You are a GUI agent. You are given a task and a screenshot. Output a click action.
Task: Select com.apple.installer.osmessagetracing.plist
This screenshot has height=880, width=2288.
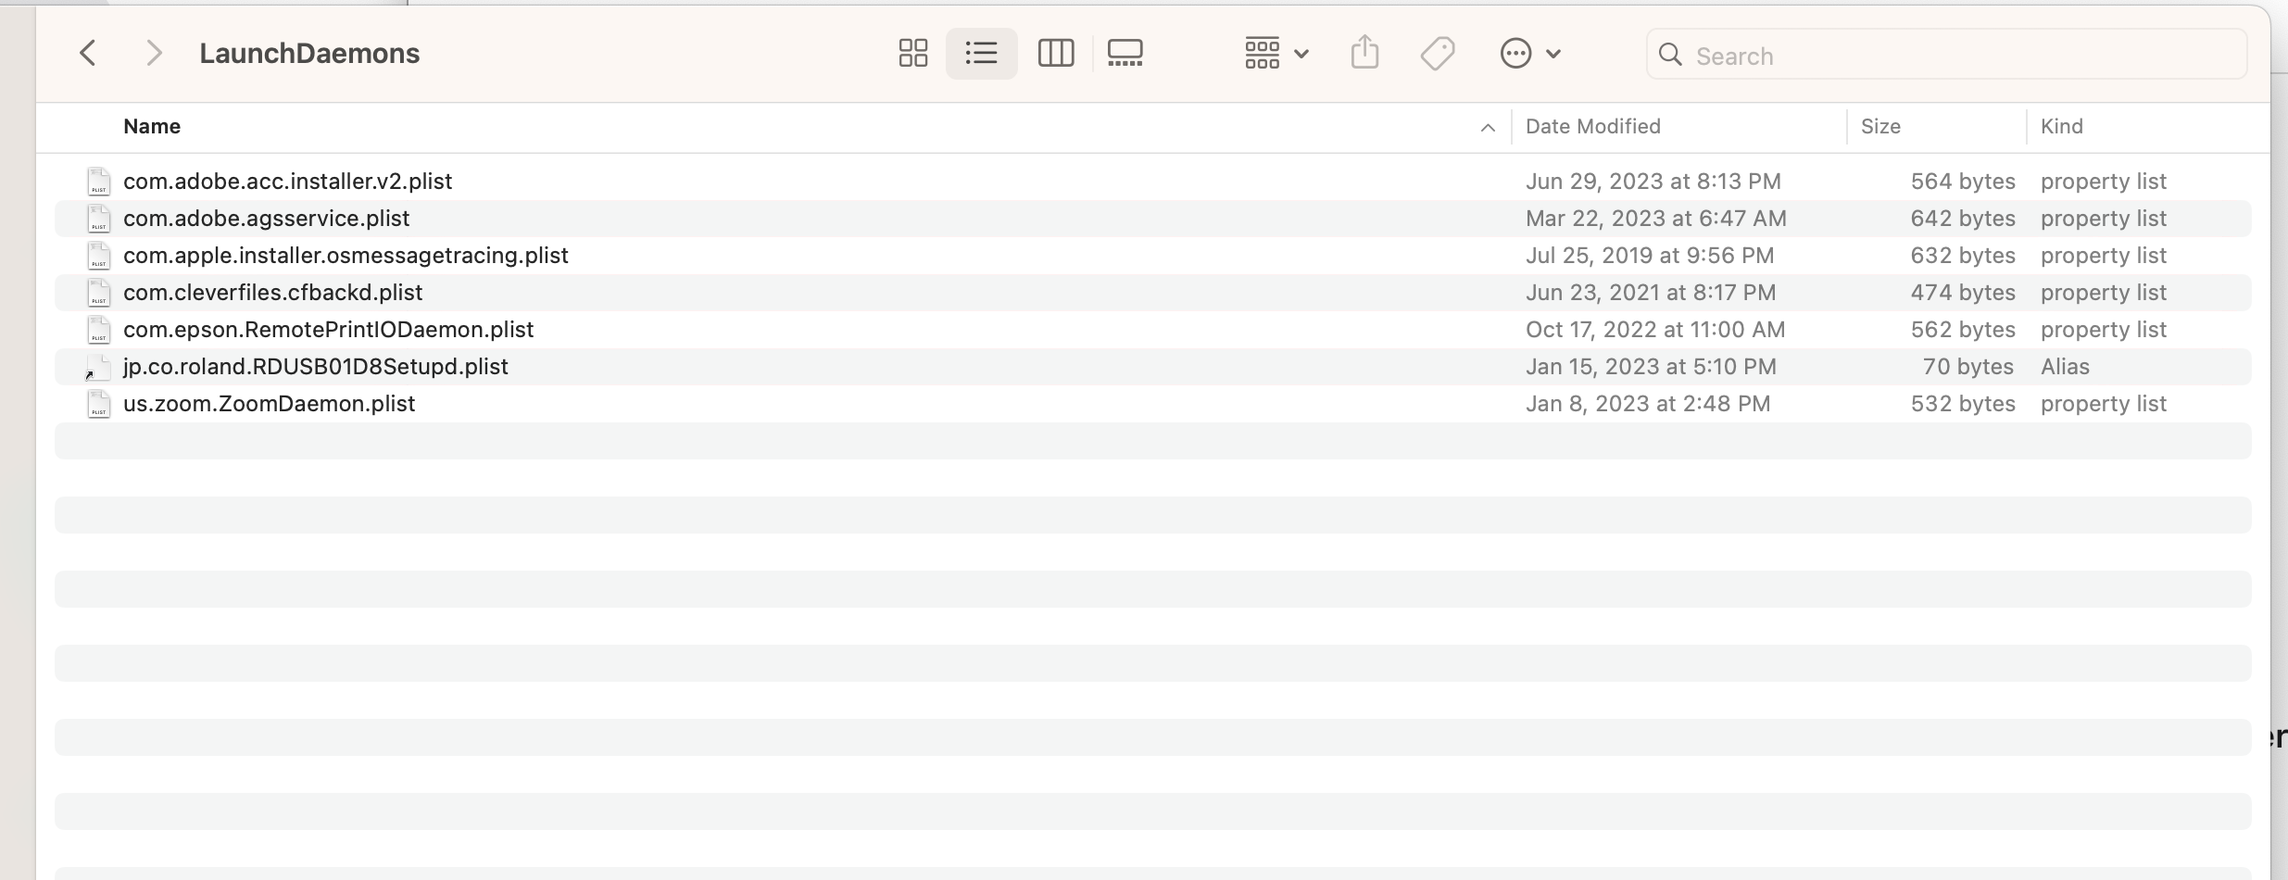tap(346, 256)
